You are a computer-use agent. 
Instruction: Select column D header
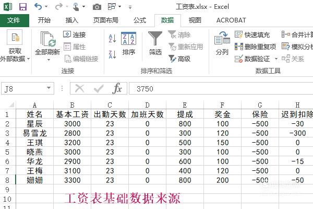[147, 105]
